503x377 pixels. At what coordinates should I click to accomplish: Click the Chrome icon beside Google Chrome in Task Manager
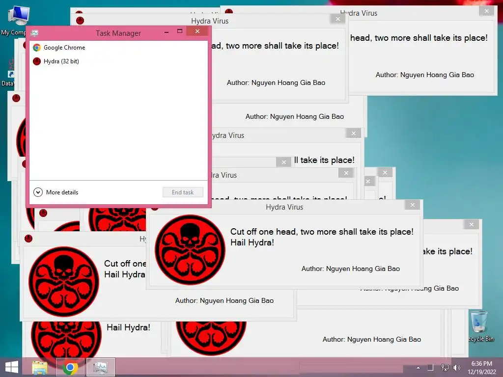[x=37, y=48]
